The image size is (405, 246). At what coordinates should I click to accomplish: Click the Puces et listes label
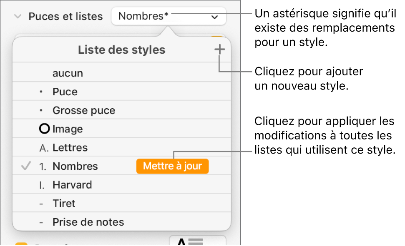tap(65, 17)
